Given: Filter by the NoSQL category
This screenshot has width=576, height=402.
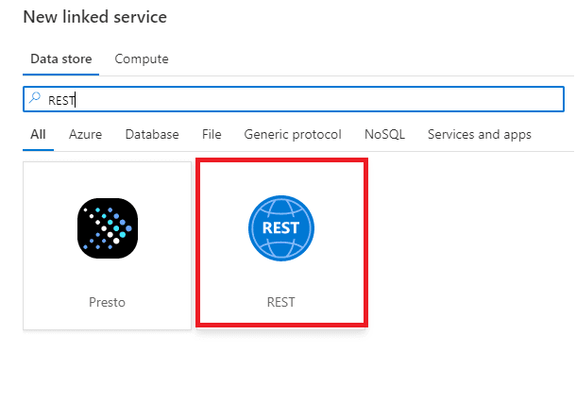Looking at the screenshot, I should tap(384, 134).
